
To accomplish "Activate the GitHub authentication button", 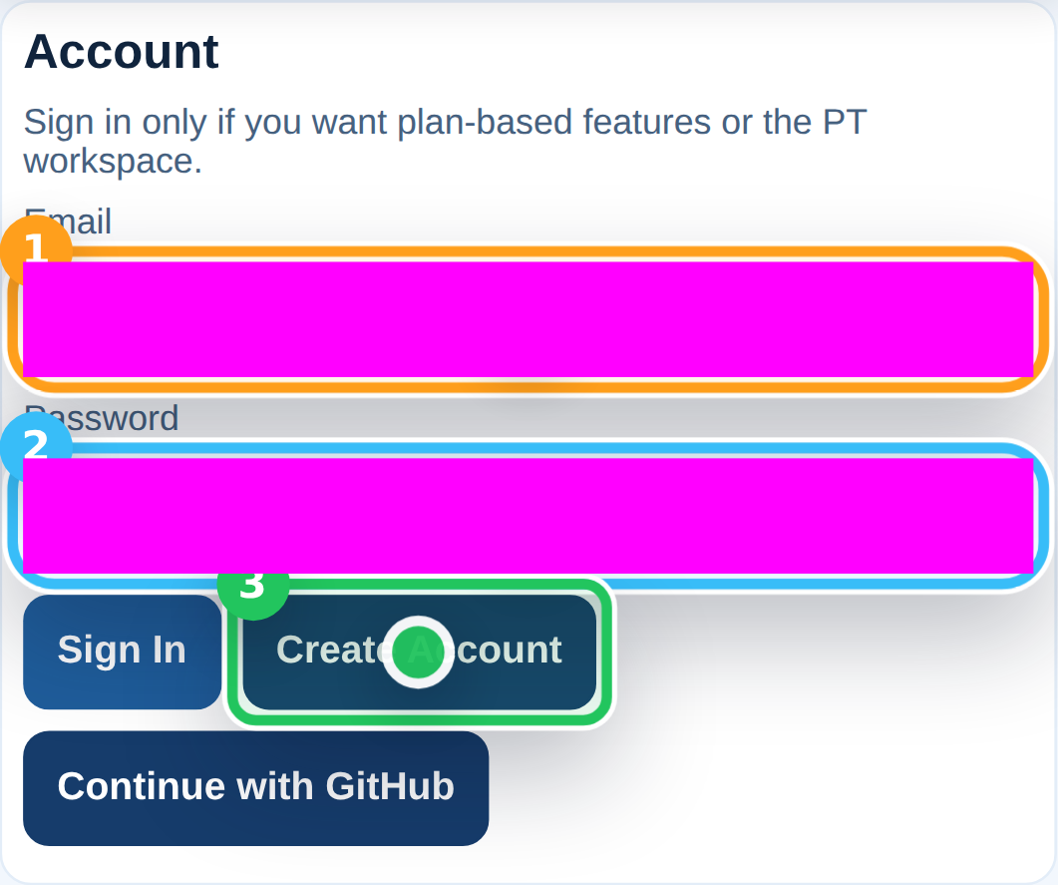I will (255, 787).
